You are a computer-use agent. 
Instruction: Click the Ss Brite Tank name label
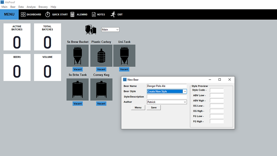(78, 75)
